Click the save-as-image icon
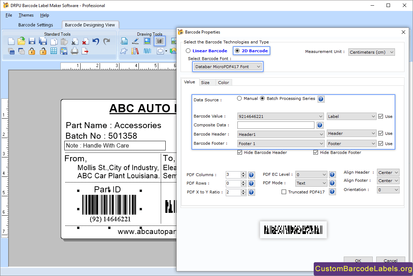The image size is (413, 276). [x=64, y=51]
